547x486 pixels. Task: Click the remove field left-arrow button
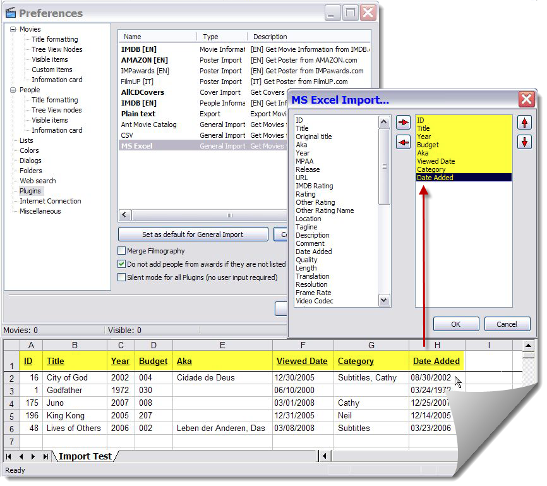pos(403,142)
